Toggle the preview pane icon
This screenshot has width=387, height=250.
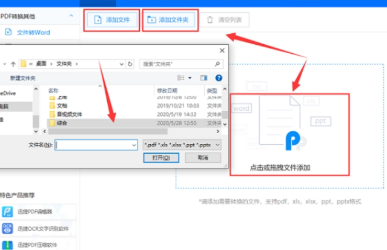203,78
